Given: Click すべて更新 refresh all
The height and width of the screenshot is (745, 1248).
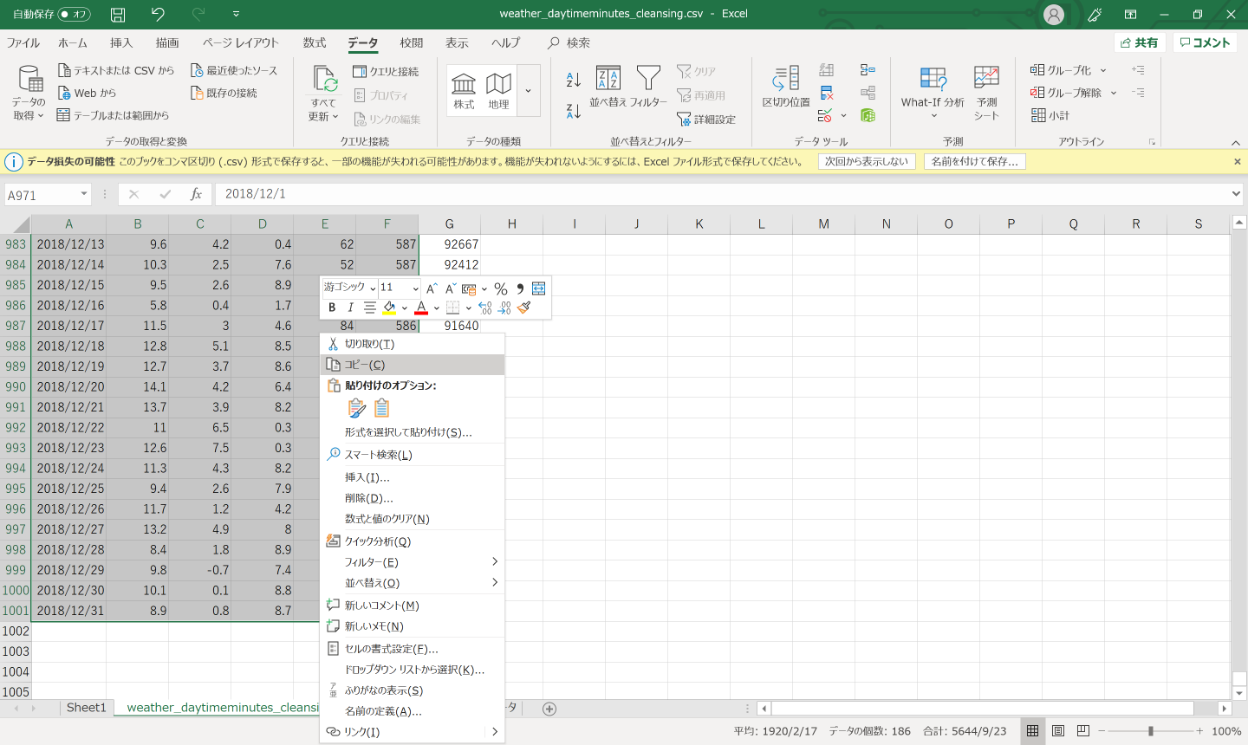Looking at the screenshot, I should (324, 93).
